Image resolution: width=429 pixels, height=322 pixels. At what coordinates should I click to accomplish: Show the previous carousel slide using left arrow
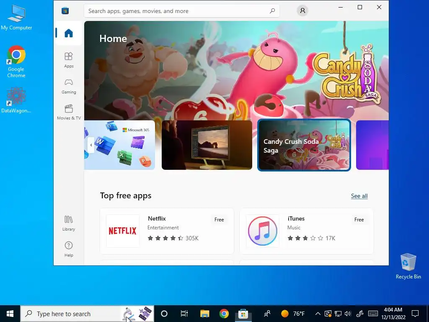point(91,145)
